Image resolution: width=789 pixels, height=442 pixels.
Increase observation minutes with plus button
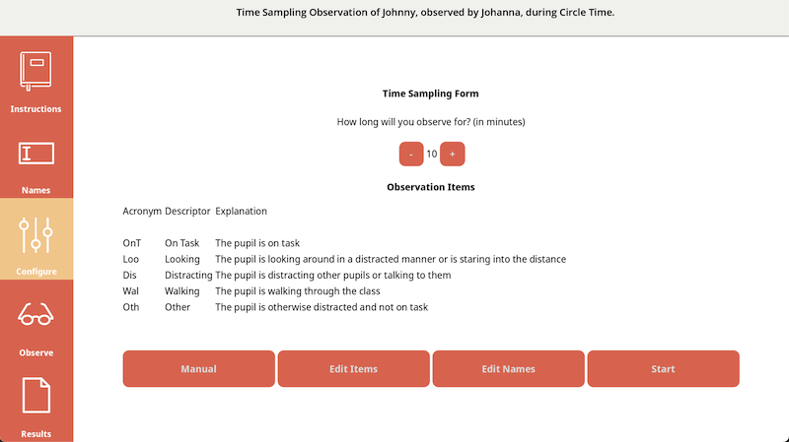(x=453, y=155)
